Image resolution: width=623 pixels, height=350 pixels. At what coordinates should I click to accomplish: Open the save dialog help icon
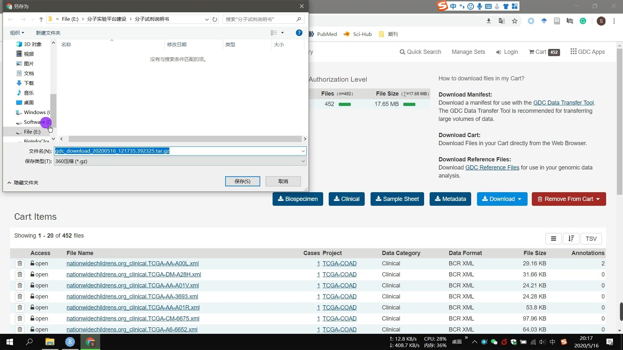pyautogui.click(x=299, y=33)
